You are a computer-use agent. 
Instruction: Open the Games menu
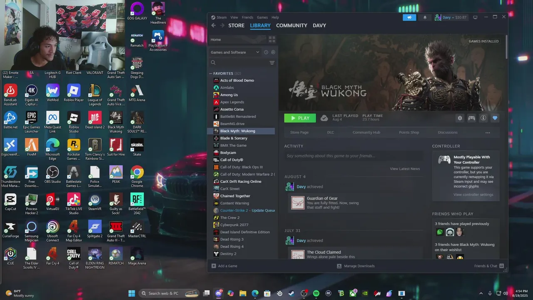(262, 17)
